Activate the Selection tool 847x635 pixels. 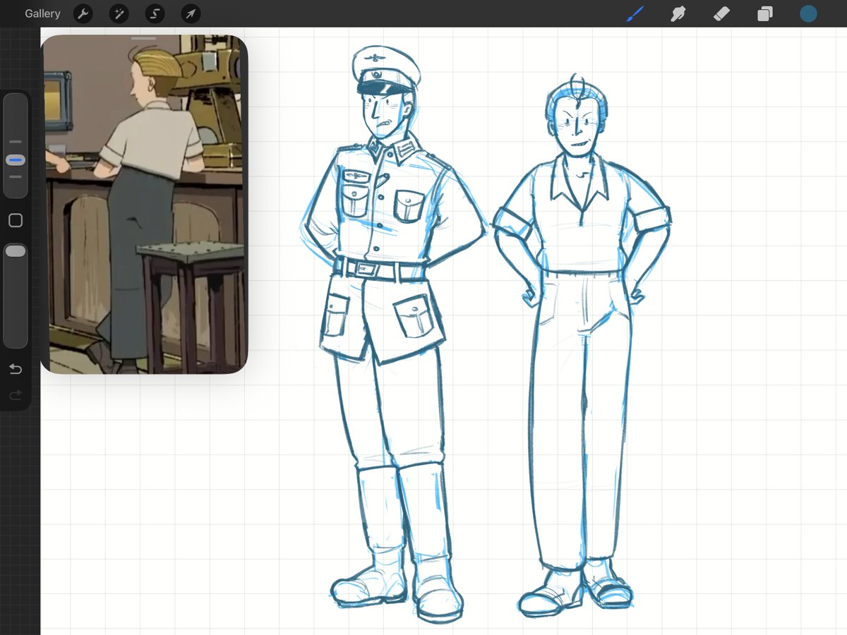click(x=155, y=13)
